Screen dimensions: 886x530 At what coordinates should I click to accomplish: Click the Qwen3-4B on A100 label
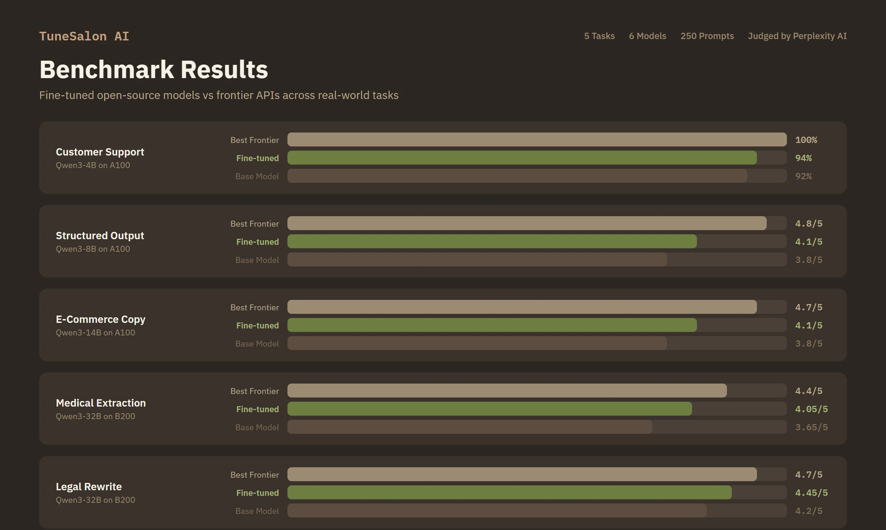[x=93, y=165]
